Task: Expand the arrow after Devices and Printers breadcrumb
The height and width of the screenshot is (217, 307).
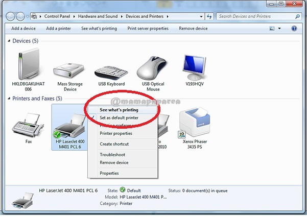Action: [168, 16]
